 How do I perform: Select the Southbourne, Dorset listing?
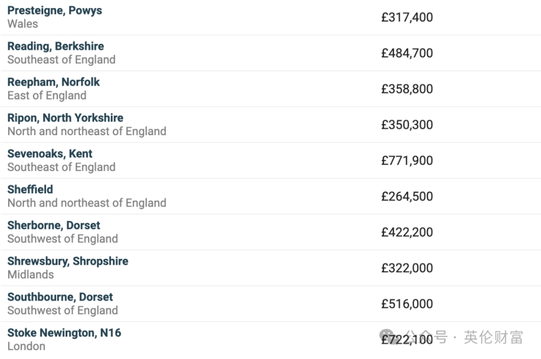pyautogui.click(x=60, y=297)
